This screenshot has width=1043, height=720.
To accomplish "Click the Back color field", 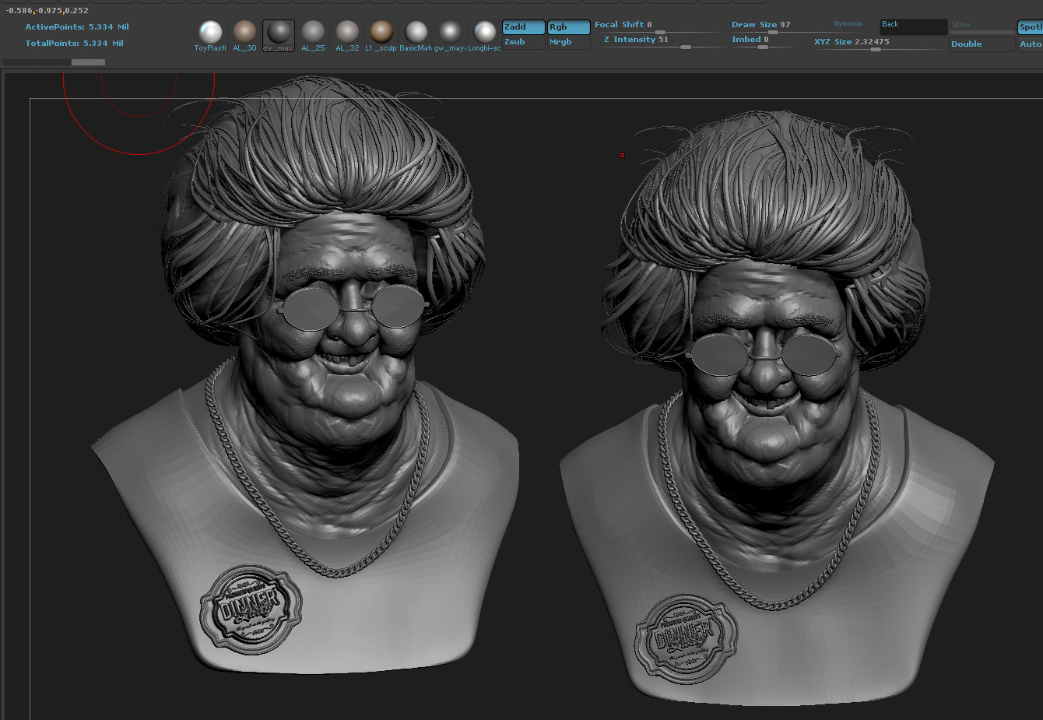I will (914, 26).
